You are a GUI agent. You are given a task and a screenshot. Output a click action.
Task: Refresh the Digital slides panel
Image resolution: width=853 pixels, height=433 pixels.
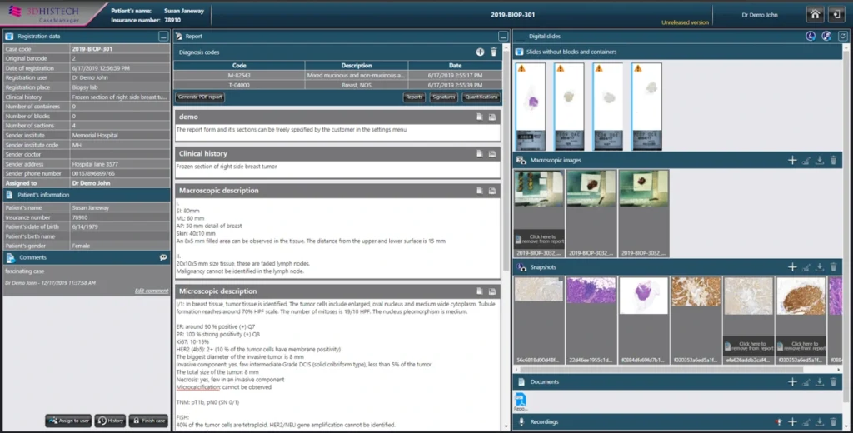click(843, 37)
